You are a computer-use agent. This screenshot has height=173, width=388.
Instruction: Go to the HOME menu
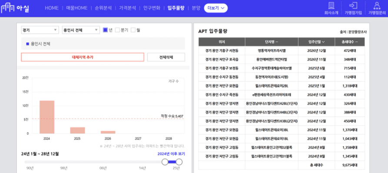click(x=52, y=8)
